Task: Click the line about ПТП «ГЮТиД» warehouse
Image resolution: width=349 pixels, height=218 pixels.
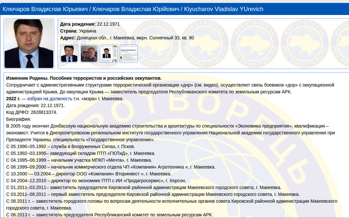Action: pos(81,153)
